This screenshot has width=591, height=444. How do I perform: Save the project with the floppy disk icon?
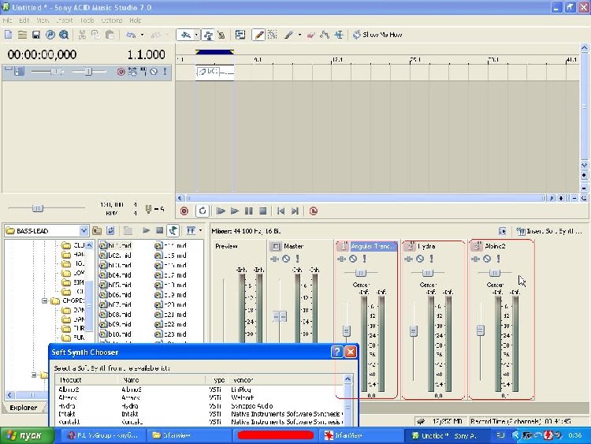click(x=35, y=35)
